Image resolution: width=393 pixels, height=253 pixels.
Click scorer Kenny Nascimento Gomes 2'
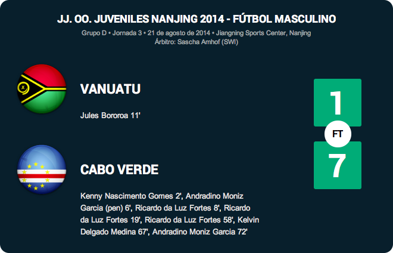[x=130, y=196]
